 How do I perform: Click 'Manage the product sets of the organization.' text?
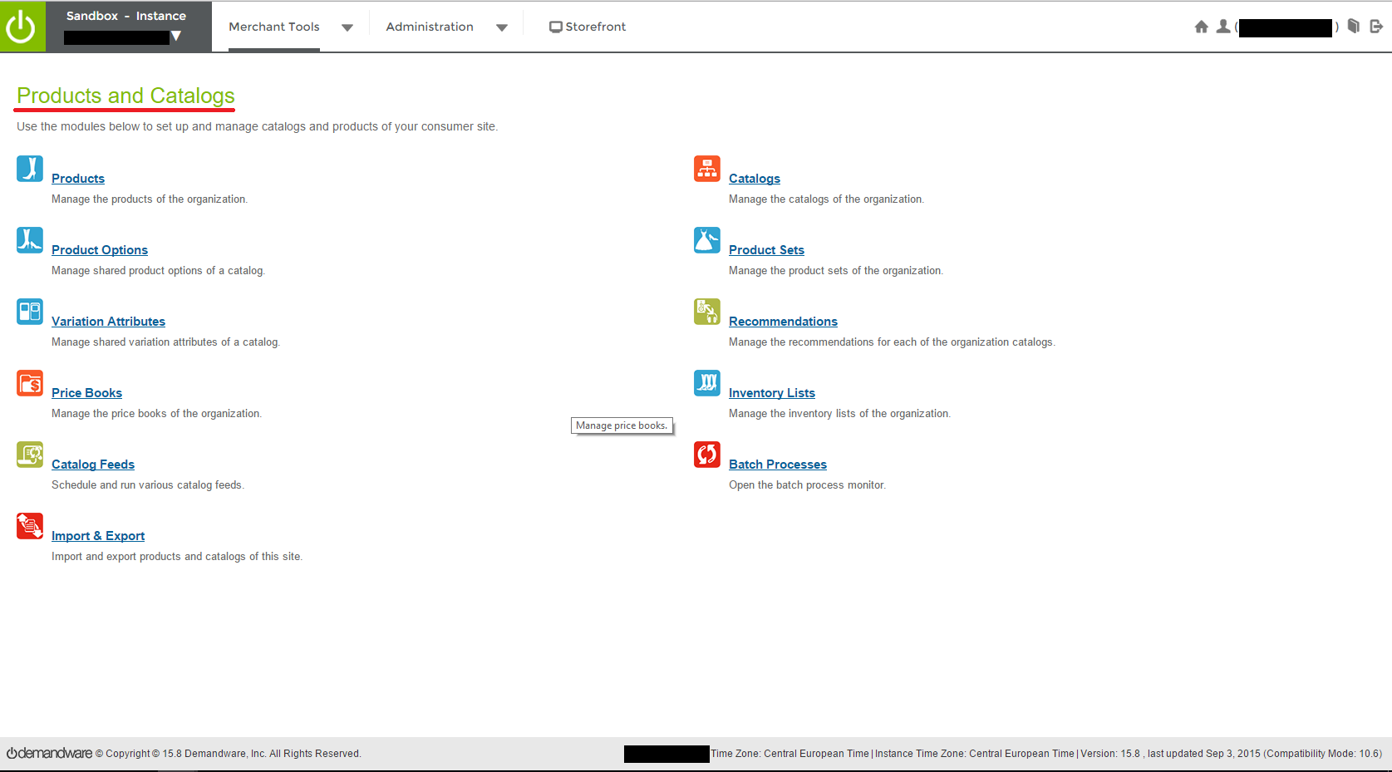(836, 271)
